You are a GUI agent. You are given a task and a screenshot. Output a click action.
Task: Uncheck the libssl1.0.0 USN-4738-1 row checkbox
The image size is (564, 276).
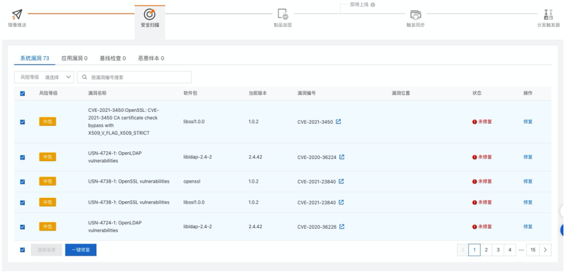[x=23, y=203]
